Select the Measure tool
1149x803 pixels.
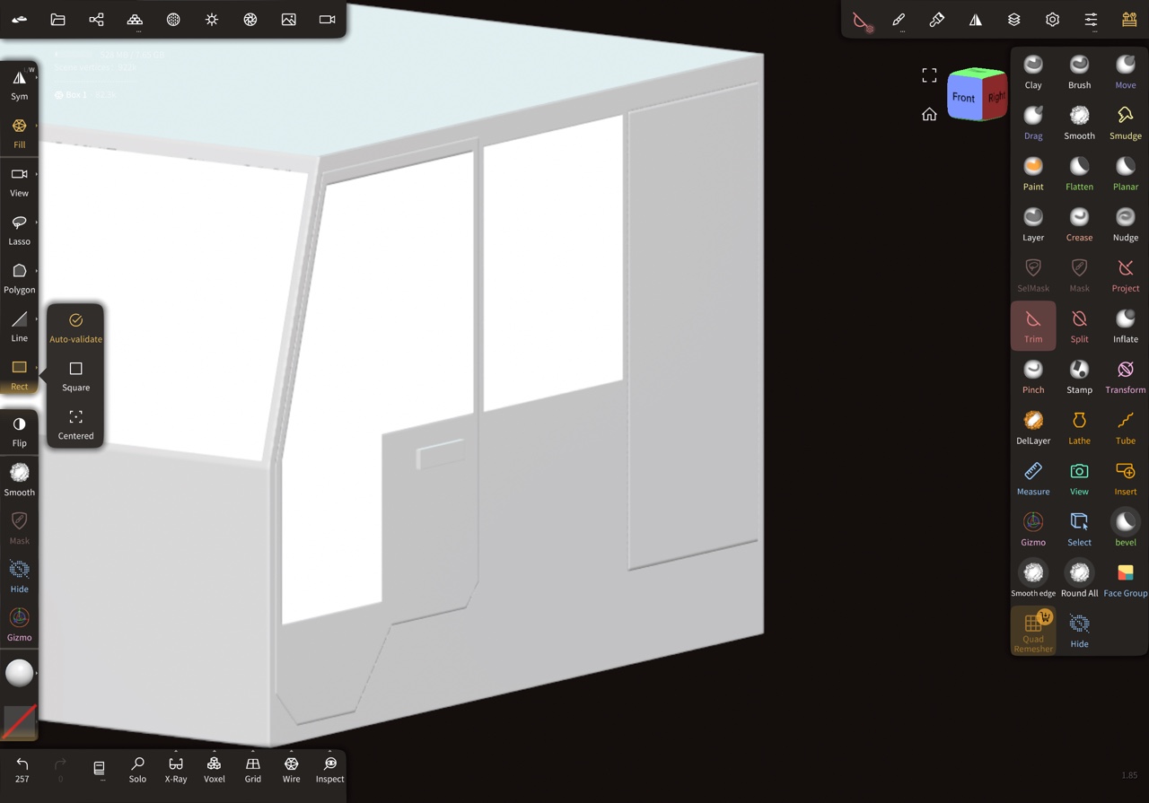click(1033, 478)
